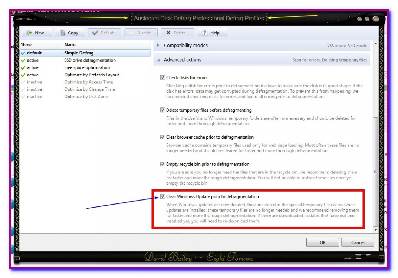398x278 pixels.
Task: Click 'active' status of SSD drive defragmentation
Action: [33, 60]
